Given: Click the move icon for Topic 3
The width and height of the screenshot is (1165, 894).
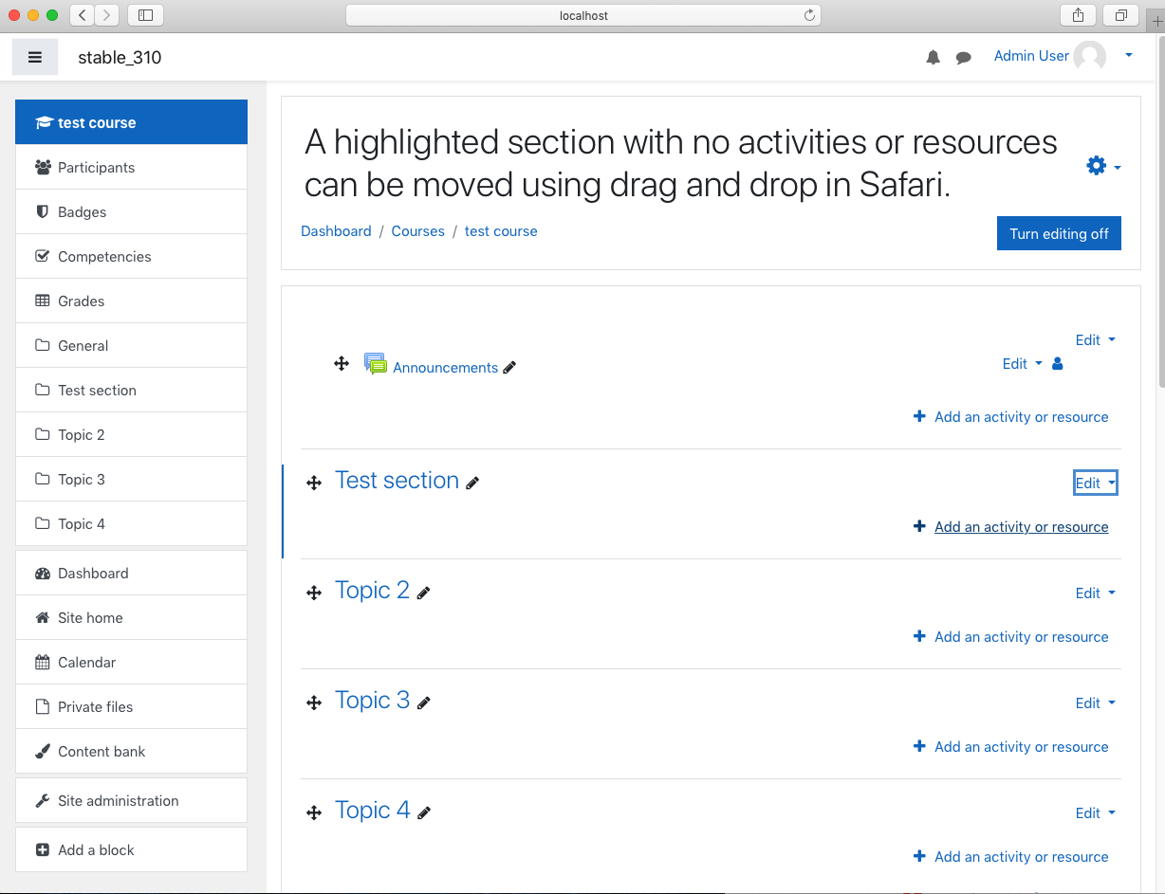Looking at the screenshot, I should (x=314, y=703).
